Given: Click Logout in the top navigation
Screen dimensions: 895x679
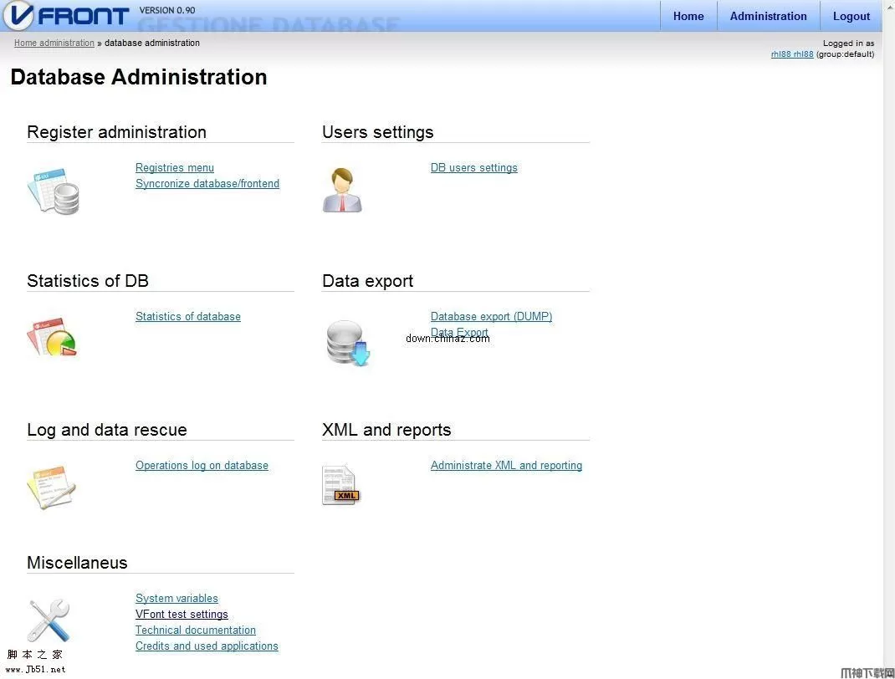Looking at the screenshot, I should pyautogui.click(x=851, y=15).
